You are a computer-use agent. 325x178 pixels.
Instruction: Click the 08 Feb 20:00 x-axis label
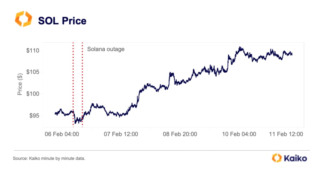coord(180,134)
